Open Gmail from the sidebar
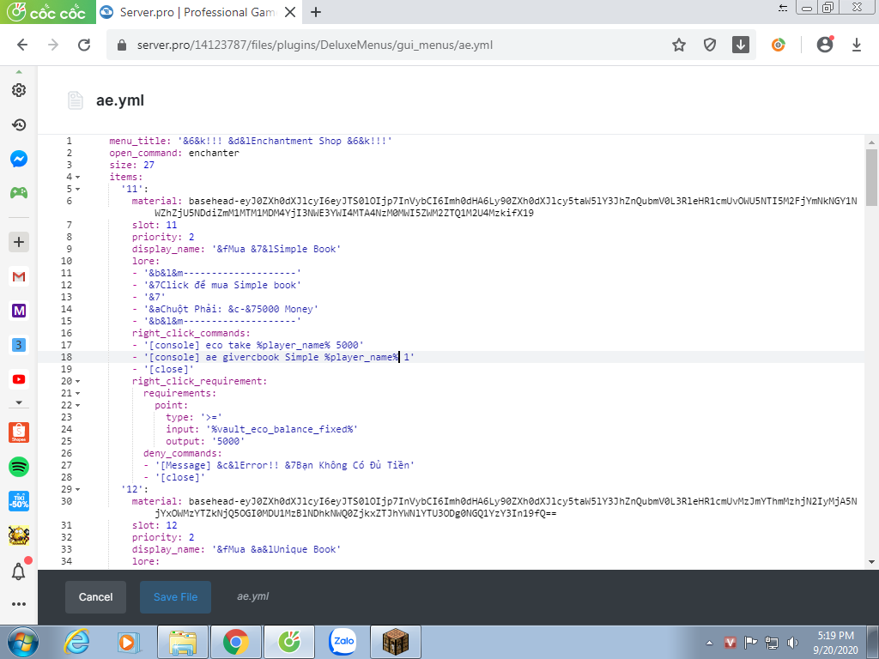 tap(18, 276)
